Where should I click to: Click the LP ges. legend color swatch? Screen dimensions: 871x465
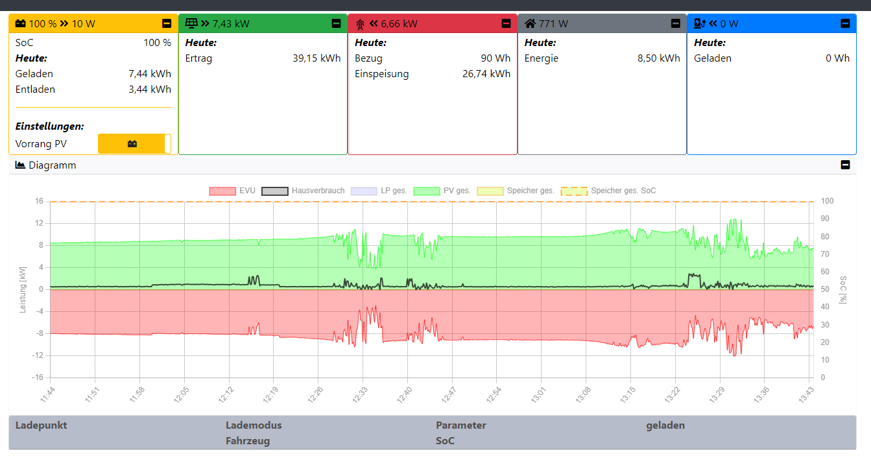pyautogui.click(x=363, y=191)
